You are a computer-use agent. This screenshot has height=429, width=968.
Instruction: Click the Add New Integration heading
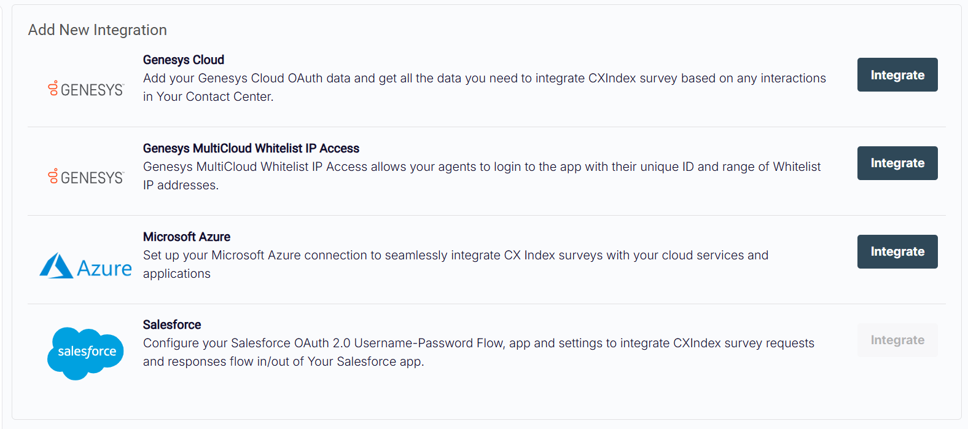point(98,30)
